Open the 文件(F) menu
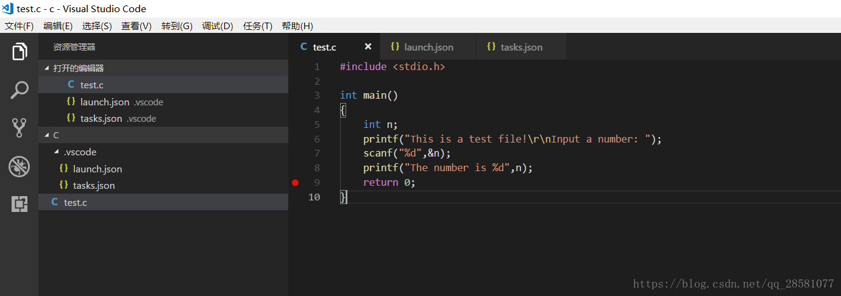The image size is (841, 296). 19,26
